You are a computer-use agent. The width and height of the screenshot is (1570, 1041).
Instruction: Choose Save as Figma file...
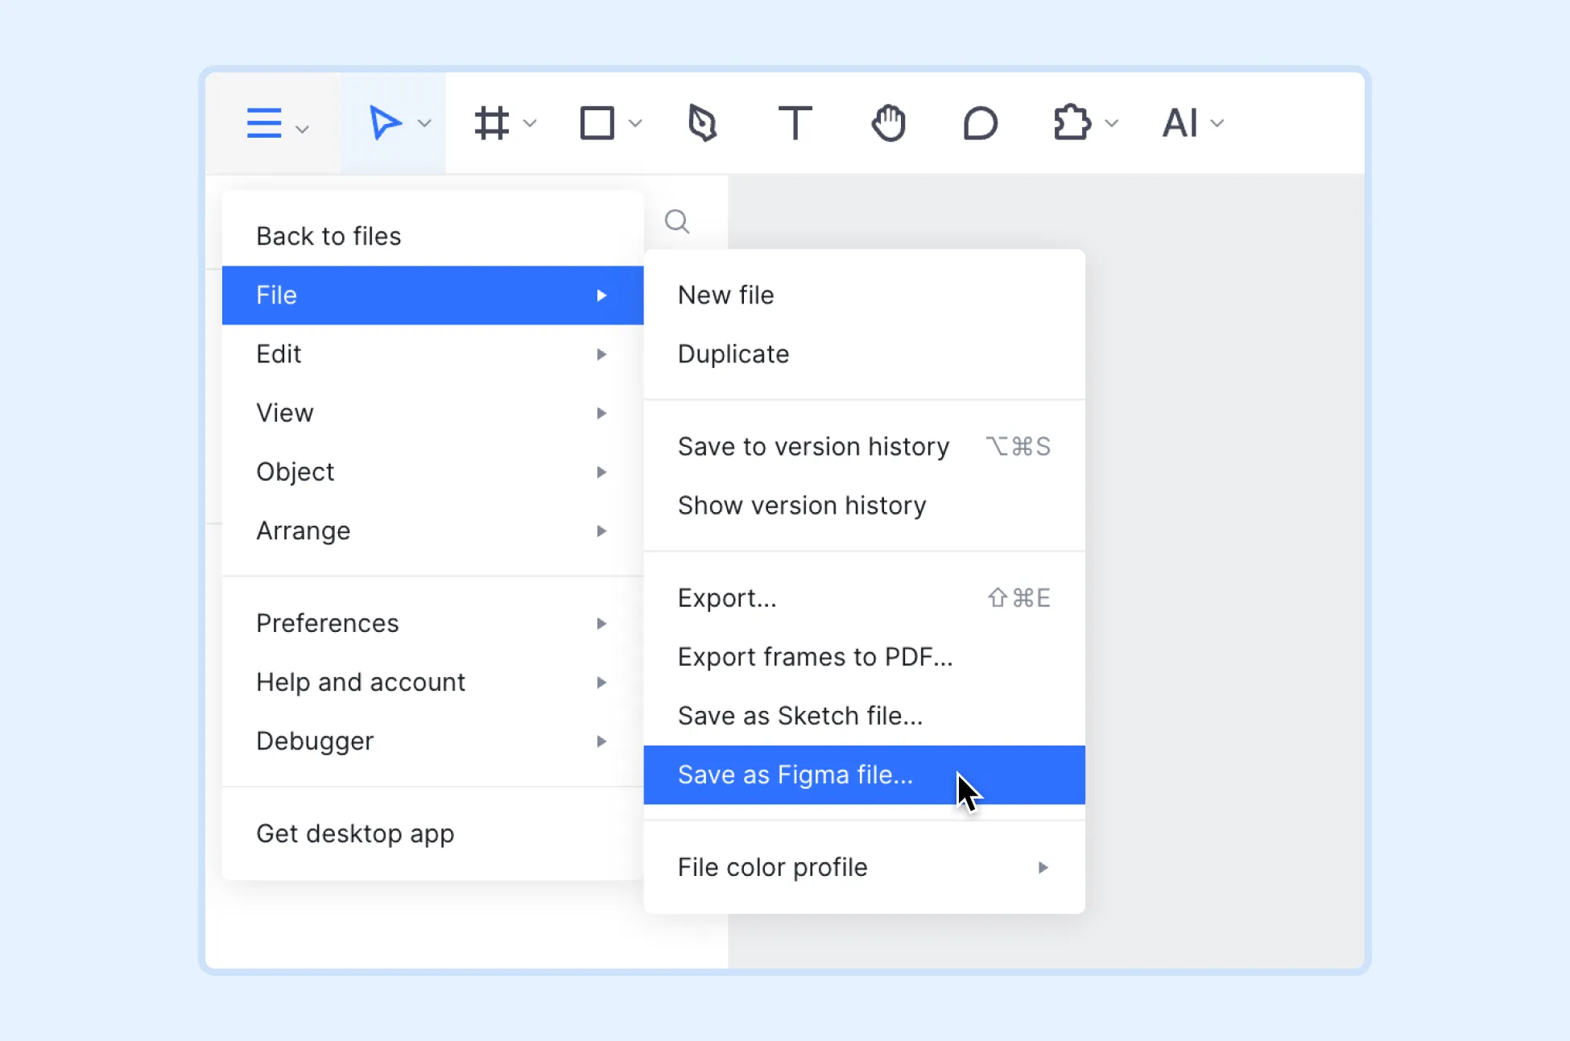point(865,775)
